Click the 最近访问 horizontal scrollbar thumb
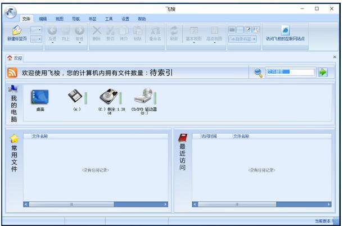343x226 pixels. point(237,204)
